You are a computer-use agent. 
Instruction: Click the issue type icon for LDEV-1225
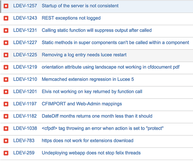(x=6, y=55)
